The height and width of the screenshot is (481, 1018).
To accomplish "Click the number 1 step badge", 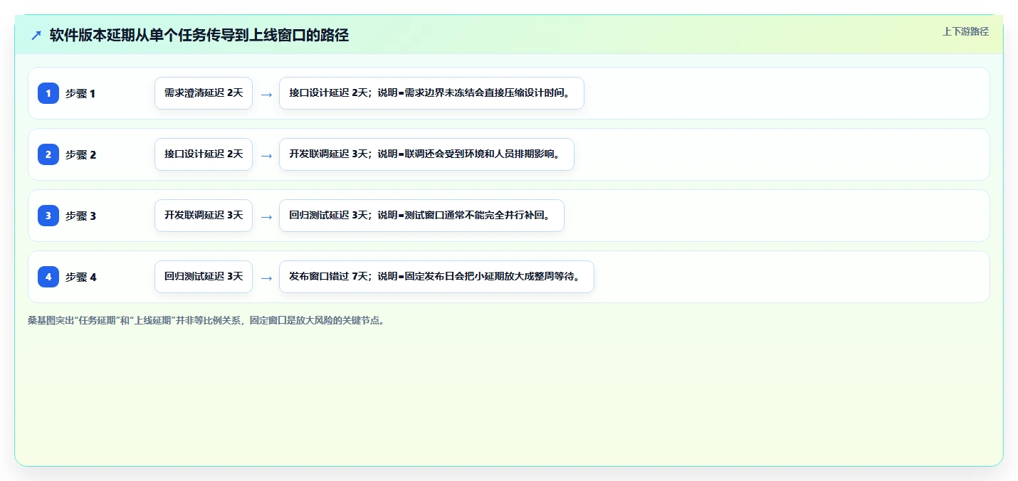I will coord(48,93).
